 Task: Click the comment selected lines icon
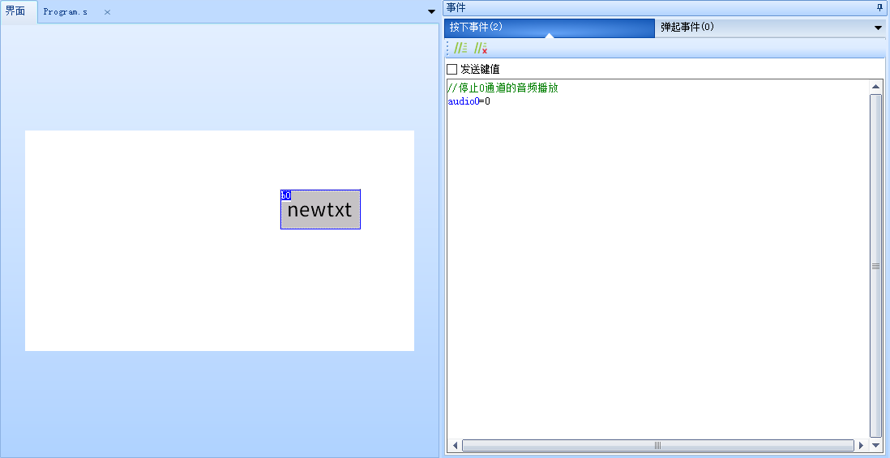(x=460, y=49)
